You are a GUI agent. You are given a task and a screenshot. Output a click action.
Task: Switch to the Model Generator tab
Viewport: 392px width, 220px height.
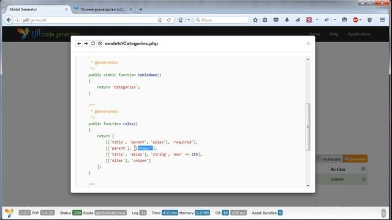pos(36,10)
